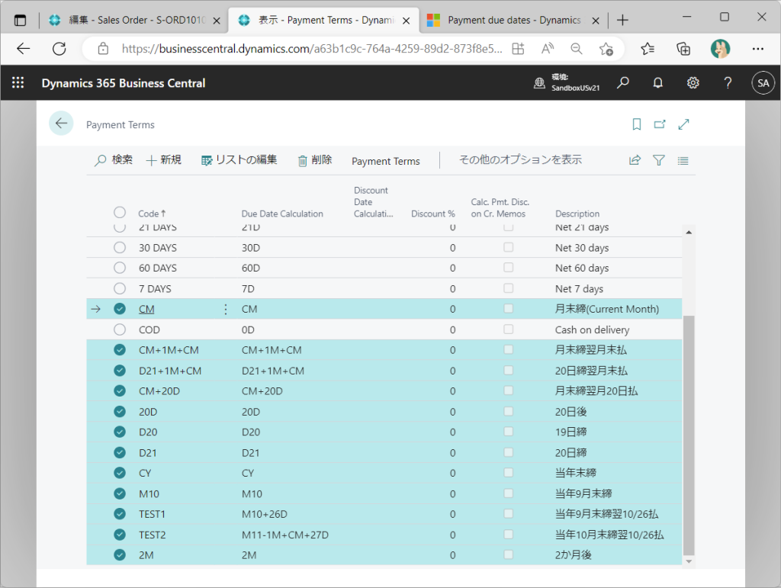
Task: Select the 30 DAYS row circle
Action: 120,247
